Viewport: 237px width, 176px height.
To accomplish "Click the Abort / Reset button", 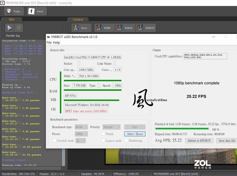I will (x=135, y=134).
